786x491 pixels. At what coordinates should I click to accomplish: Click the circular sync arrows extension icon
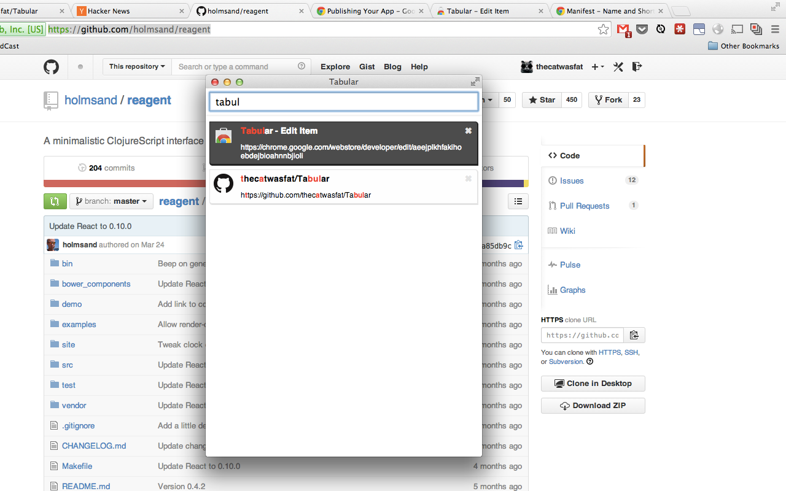point(661,29)
